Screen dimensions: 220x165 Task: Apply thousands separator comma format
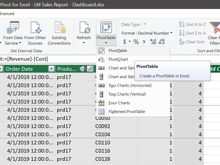coord(144,42)
